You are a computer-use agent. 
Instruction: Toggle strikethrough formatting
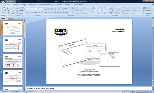pos(36,12)
